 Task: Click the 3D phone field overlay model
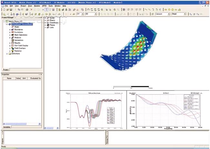(129, 46)
